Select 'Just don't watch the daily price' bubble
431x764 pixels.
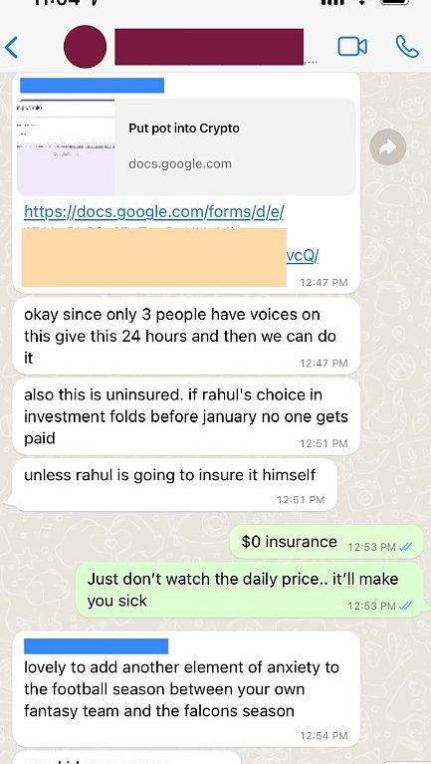tap(250, 590)
